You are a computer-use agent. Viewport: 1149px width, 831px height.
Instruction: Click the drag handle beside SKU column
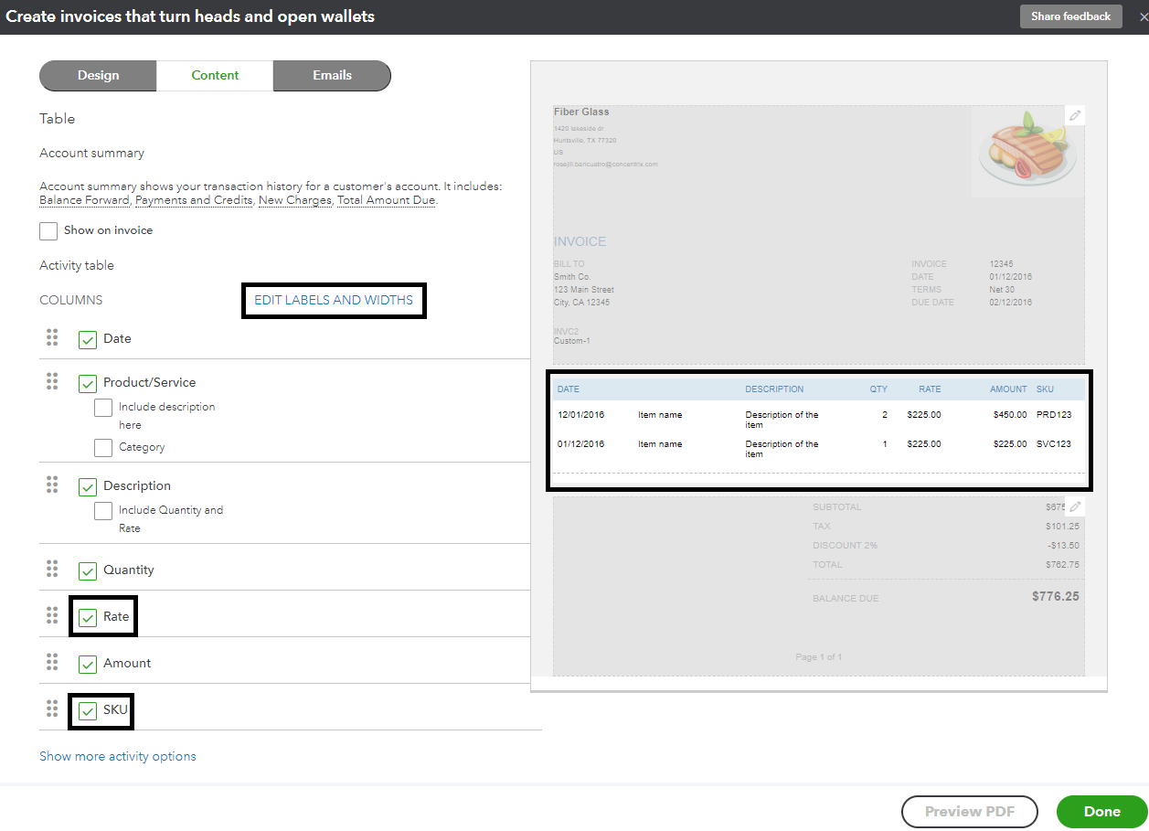[x=52, y=708]
